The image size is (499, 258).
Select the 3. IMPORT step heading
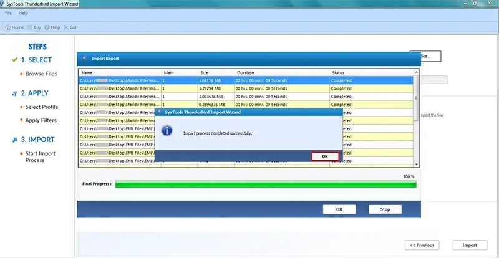37,140
